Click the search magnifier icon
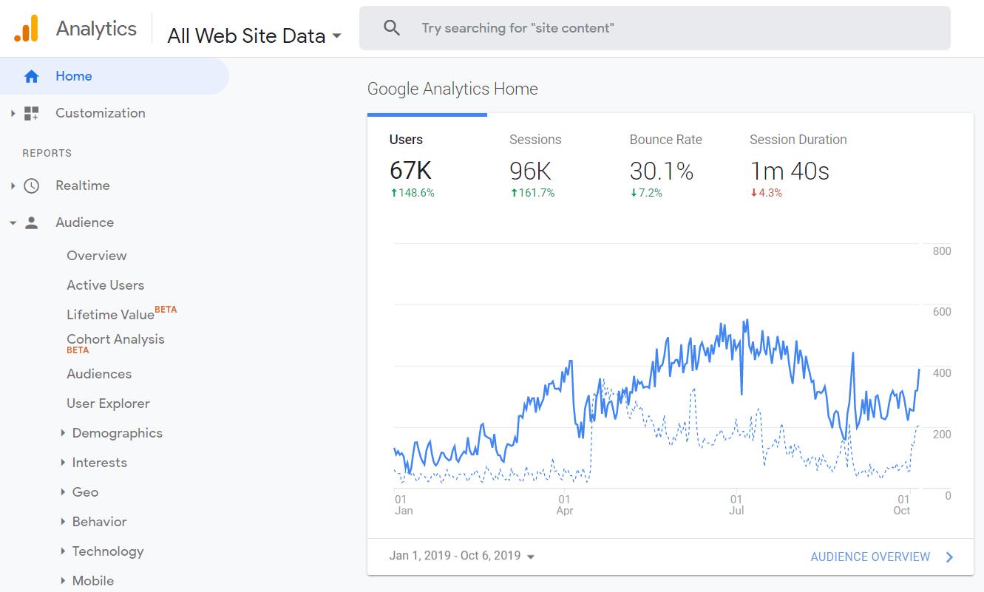984x592 pixels. [x=392, y=28]
